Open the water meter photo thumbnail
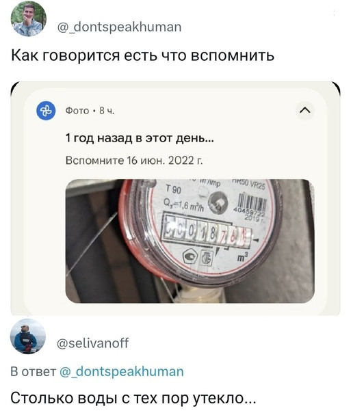 [190, 241]
